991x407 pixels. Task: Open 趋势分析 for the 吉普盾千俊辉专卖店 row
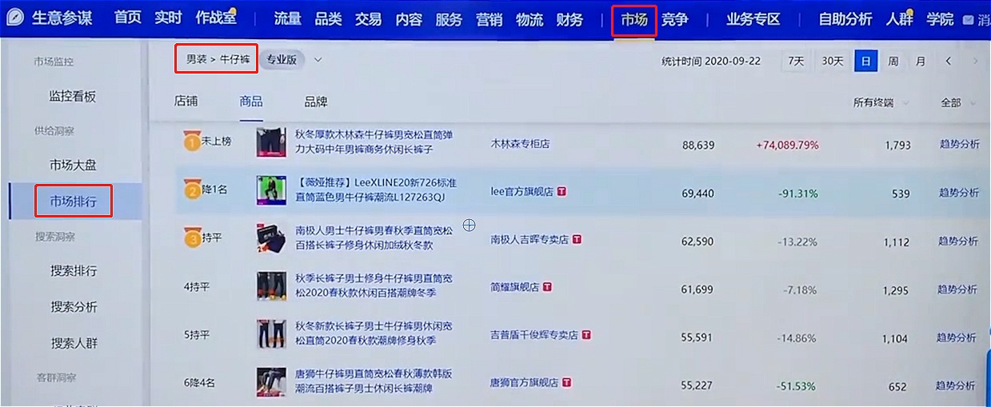(958, 338)
